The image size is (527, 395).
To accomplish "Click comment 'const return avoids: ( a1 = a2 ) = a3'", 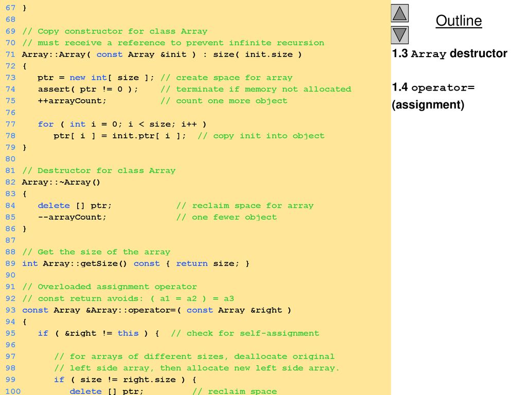I will pos(128,299).
